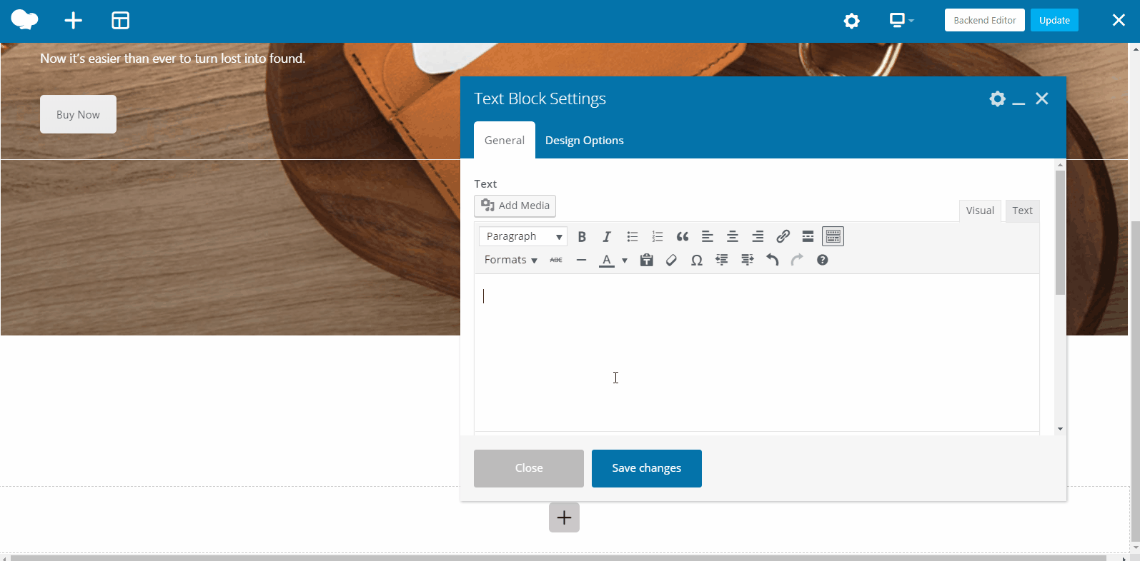The height and width of the screenshot is (561, 1140).
Task: Open the text color picker arrow
Action: tap(625, 261)
